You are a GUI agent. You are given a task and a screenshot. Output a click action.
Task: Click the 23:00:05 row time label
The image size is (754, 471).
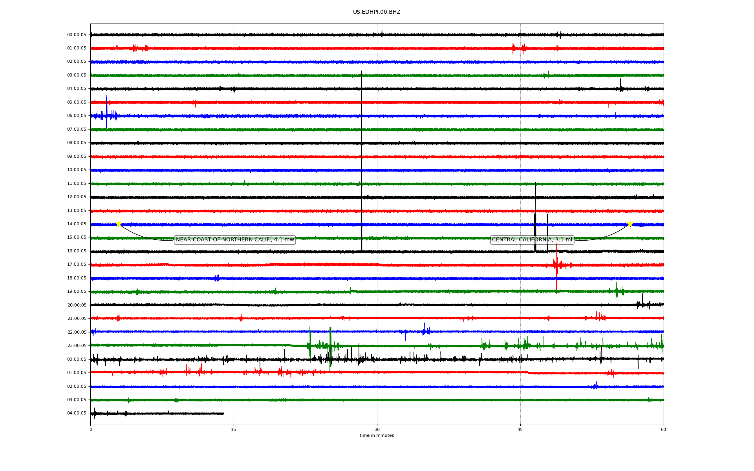point(77,346)
